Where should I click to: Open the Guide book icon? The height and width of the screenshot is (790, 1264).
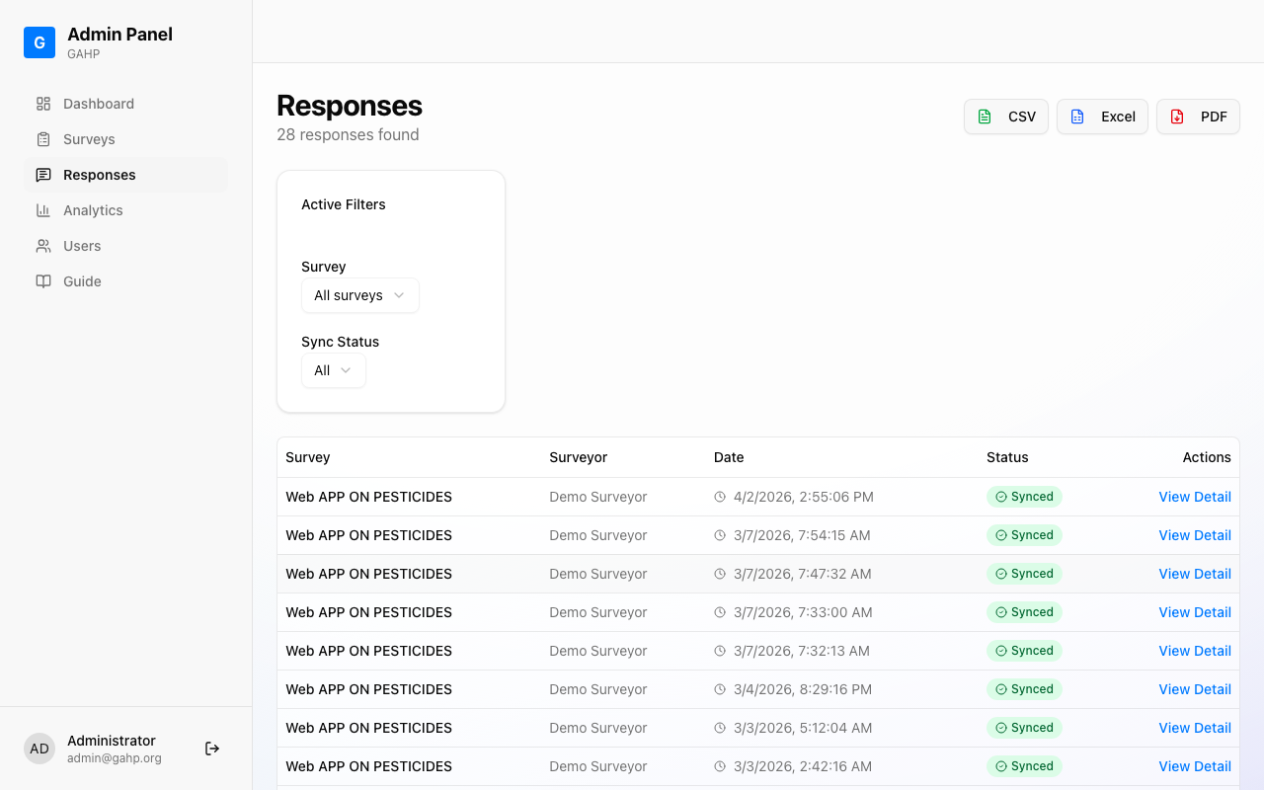[x=41, y=280]
